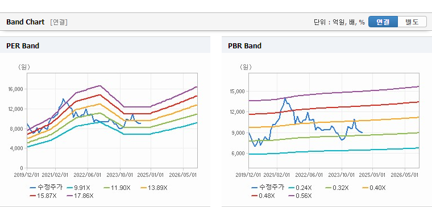This screenshot has height=207, width=432.
Task: Switch to the 연결 consolidated view
Action: (383, 22)
